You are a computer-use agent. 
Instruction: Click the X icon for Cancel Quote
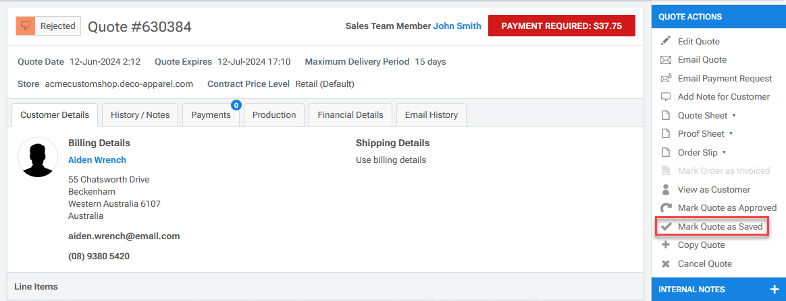coord(666,264)
